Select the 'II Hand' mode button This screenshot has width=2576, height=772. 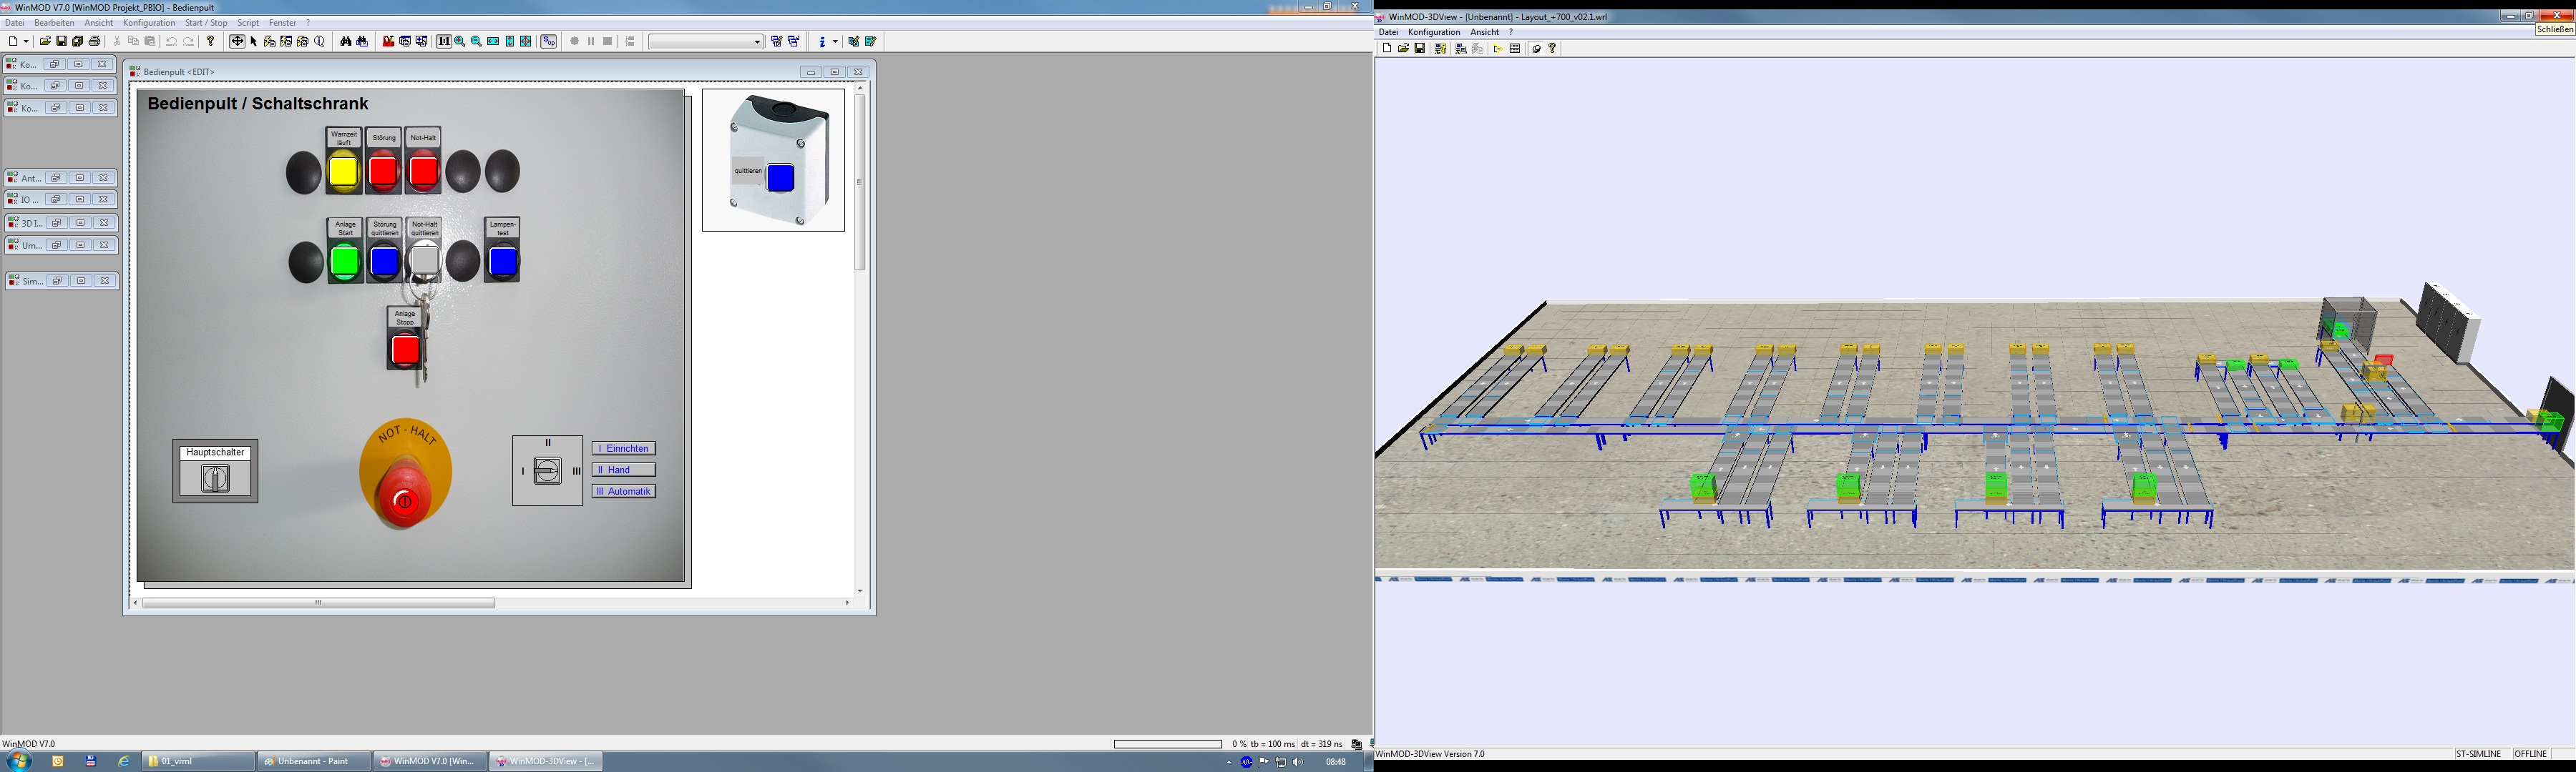coord(623,470)
